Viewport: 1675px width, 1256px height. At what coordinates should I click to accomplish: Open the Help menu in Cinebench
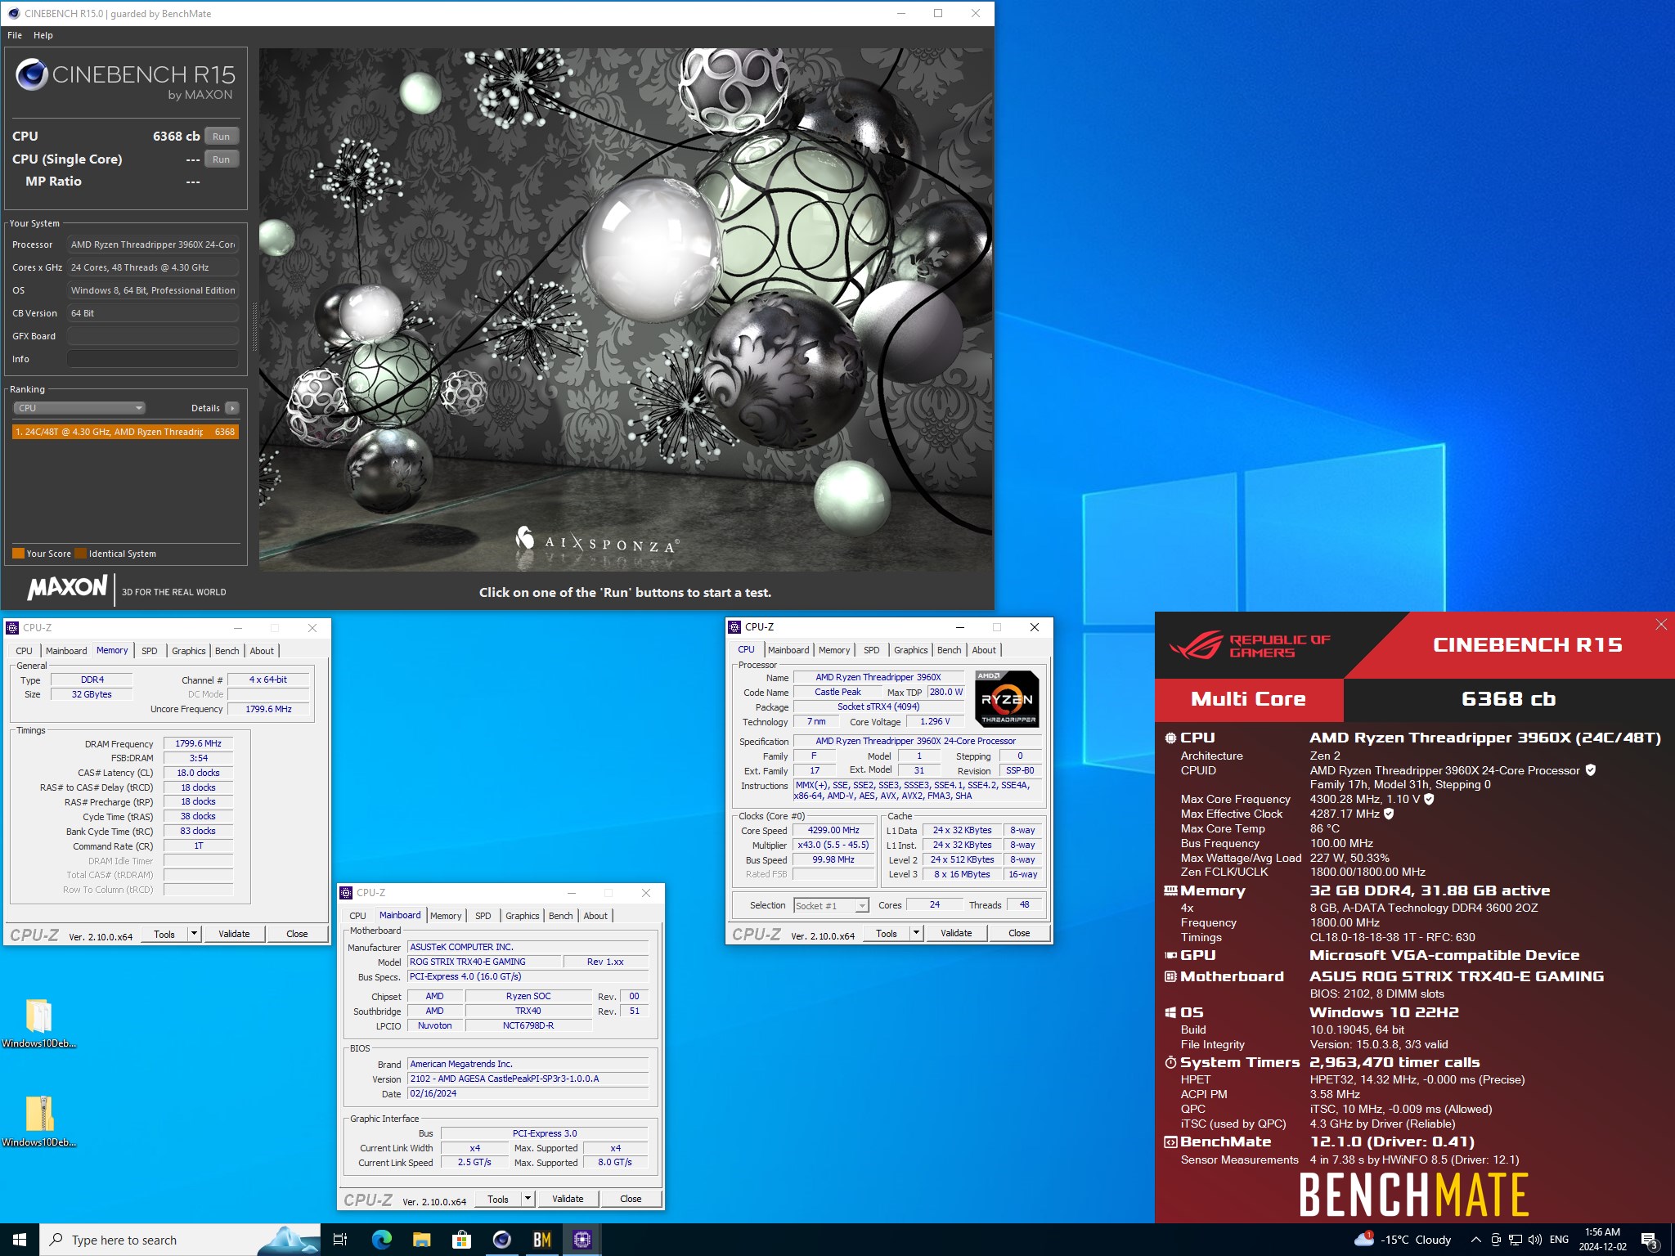pos(43,35)
